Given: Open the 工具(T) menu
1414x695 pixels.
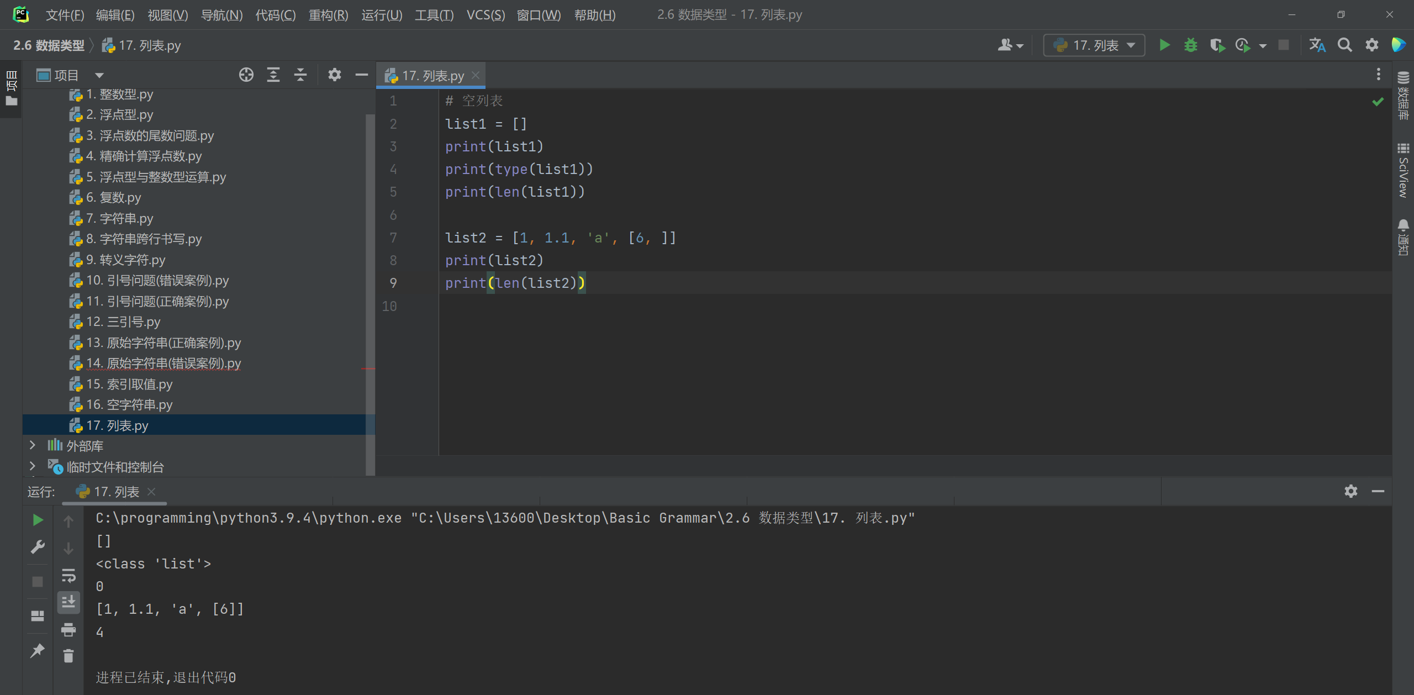Looking at the screenshot, I should 434,15.
